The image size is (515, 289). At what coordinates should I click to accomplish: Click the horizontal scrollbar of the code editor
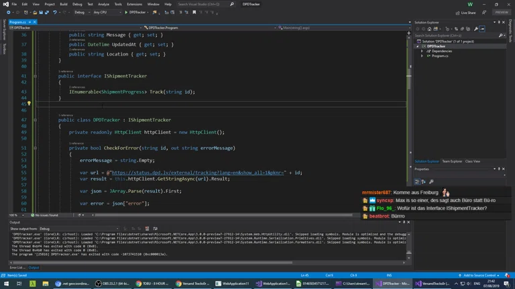point(221,215)
